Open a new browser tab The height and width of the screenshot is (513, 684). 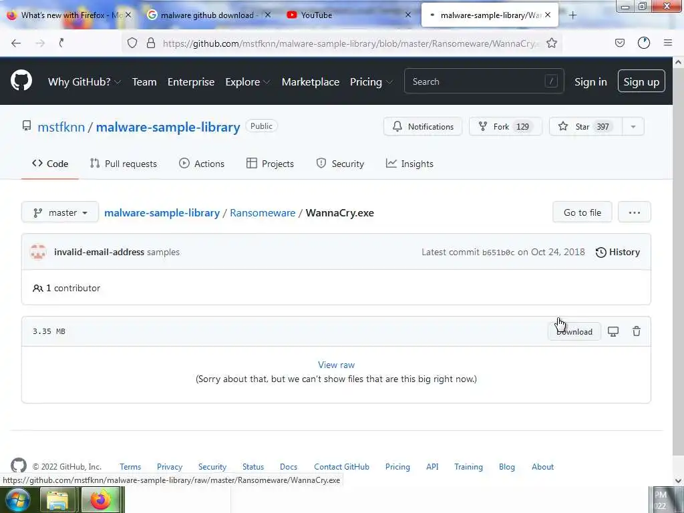coord(572,15)
